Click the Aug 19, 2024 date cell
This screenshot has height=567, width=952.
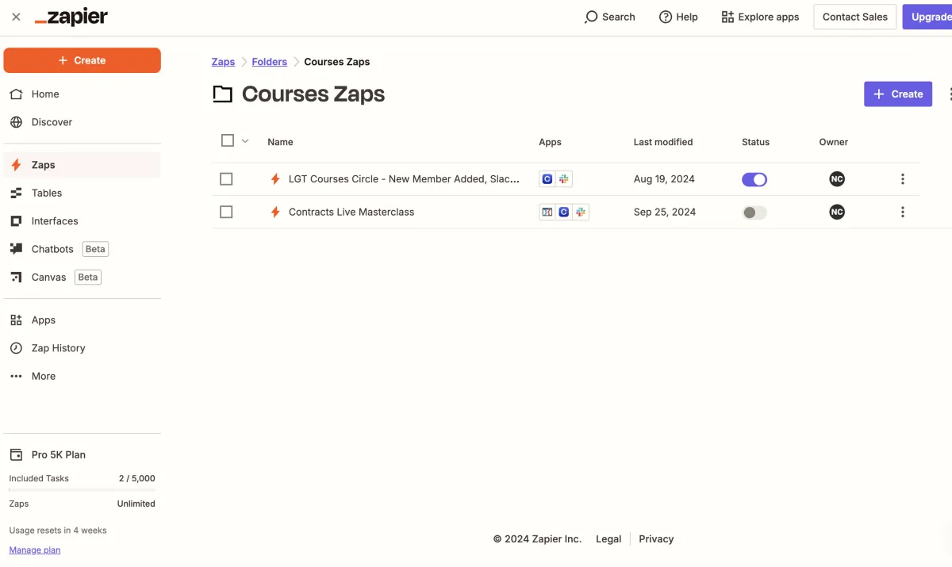click(x=664, y=179)
